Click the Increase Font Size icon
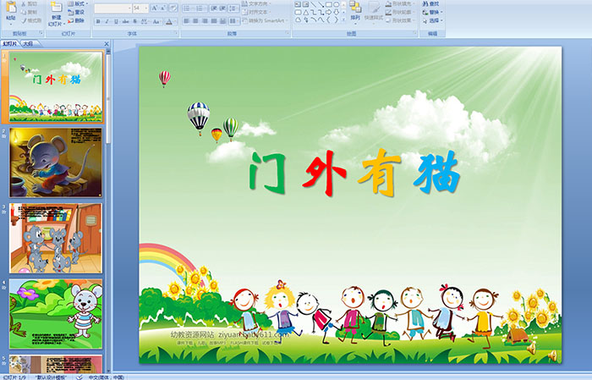Viewport: 592px width, 380px height. click(155, 8)
